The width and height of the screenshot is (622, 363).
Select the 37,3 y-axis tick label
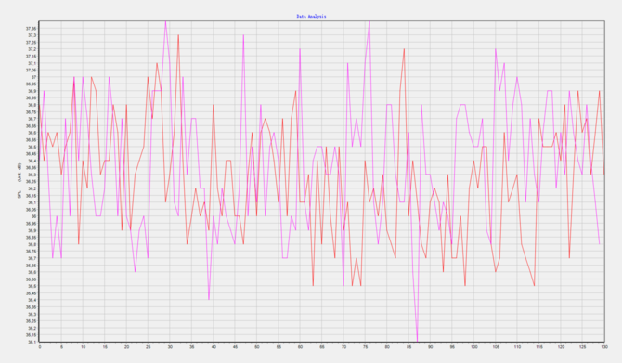pyautogui.click(x=32, y=35)
